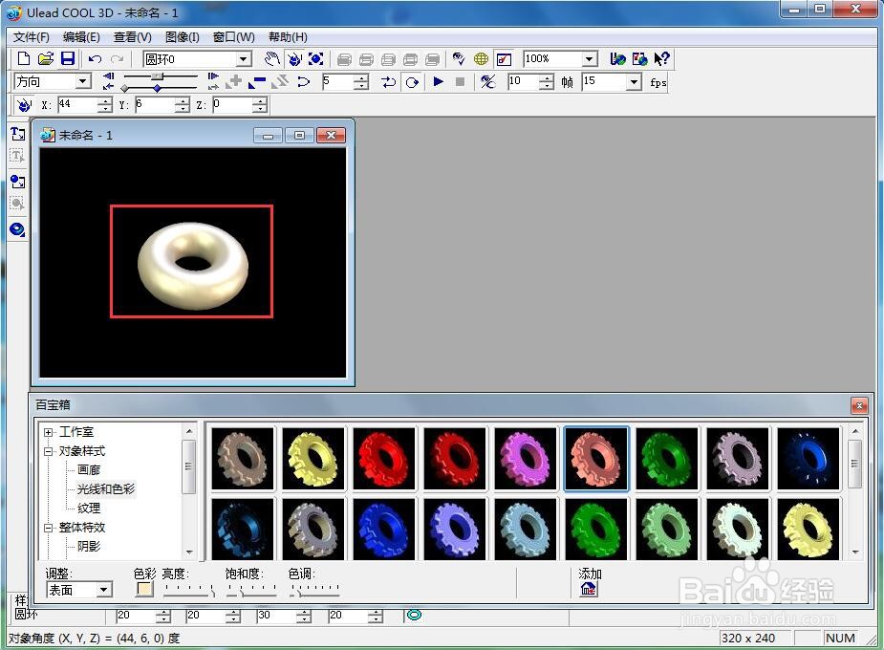884x650 pixels.
Task: Click the timeline frame slider thumb
Action: pyautogui.click(x=158, y=76)
